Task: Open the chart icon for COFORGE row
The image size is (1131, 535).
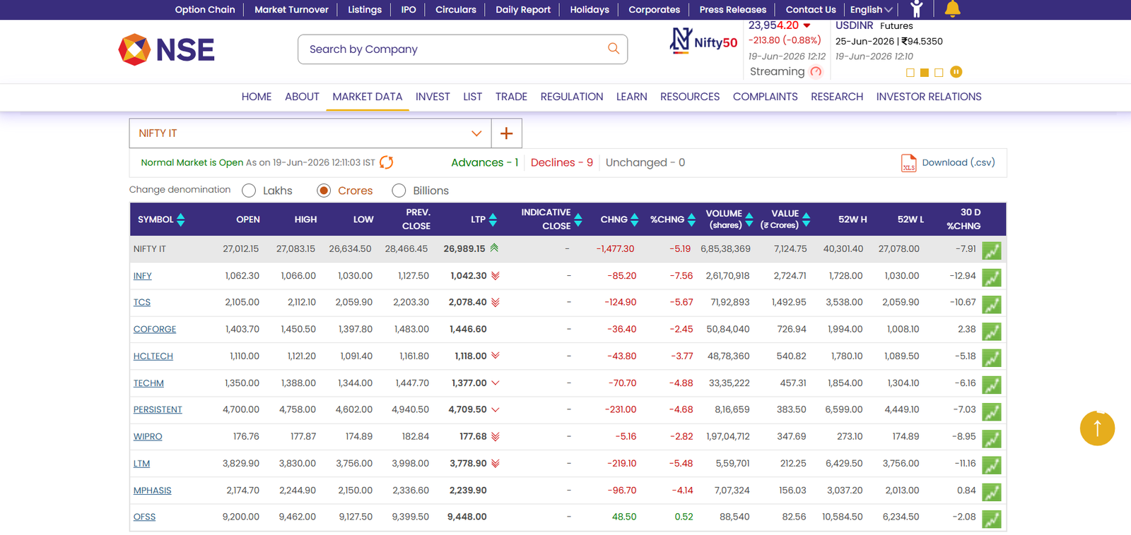Action: (x=992, y=331)
